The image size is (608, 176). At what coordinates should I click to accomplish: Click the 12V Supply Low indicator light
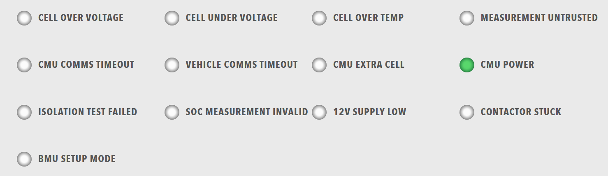click(x=319, y=112)
